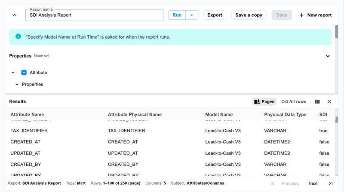Jump to the first results page
Image resolution: width=344 pixels, height=192 pixels.
coord(272,183)
